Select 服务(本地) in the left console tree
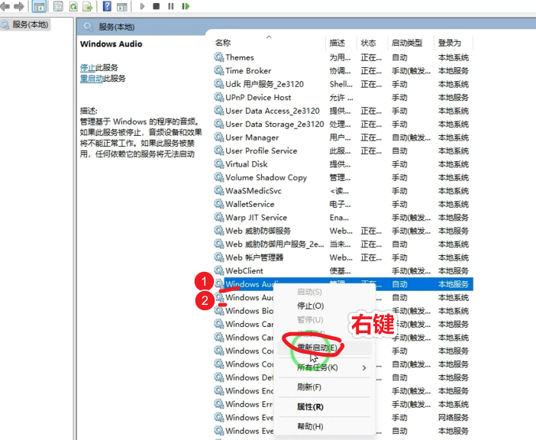 (x=24, y=24)
